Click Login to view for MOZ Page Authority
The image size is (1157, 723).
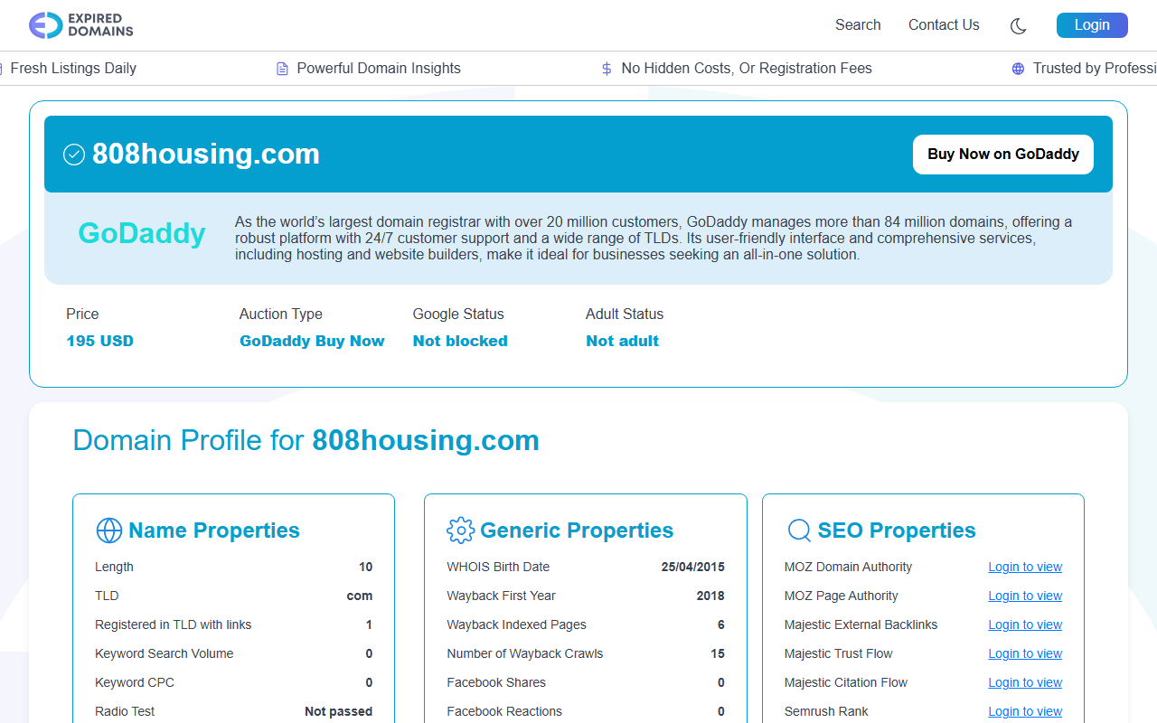click(1025, 596)
